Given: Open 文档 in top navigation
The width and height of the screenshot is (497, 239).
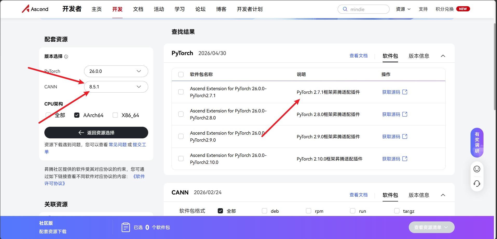Looking at the screenshot, I should pos(138,9).
